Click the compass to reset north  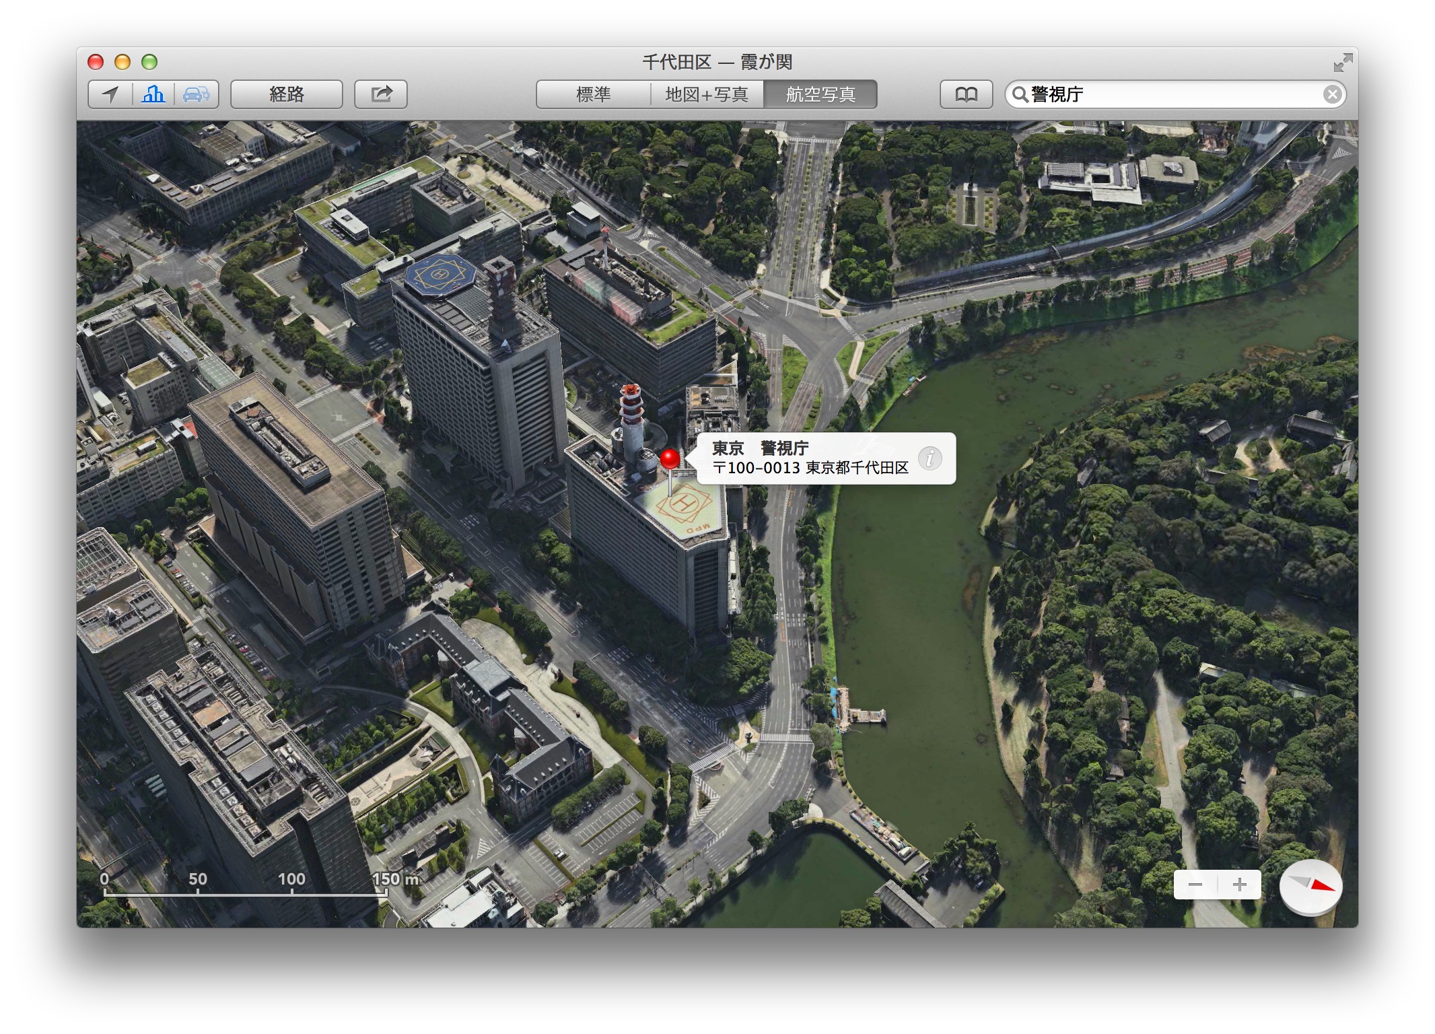[1310, 887]
